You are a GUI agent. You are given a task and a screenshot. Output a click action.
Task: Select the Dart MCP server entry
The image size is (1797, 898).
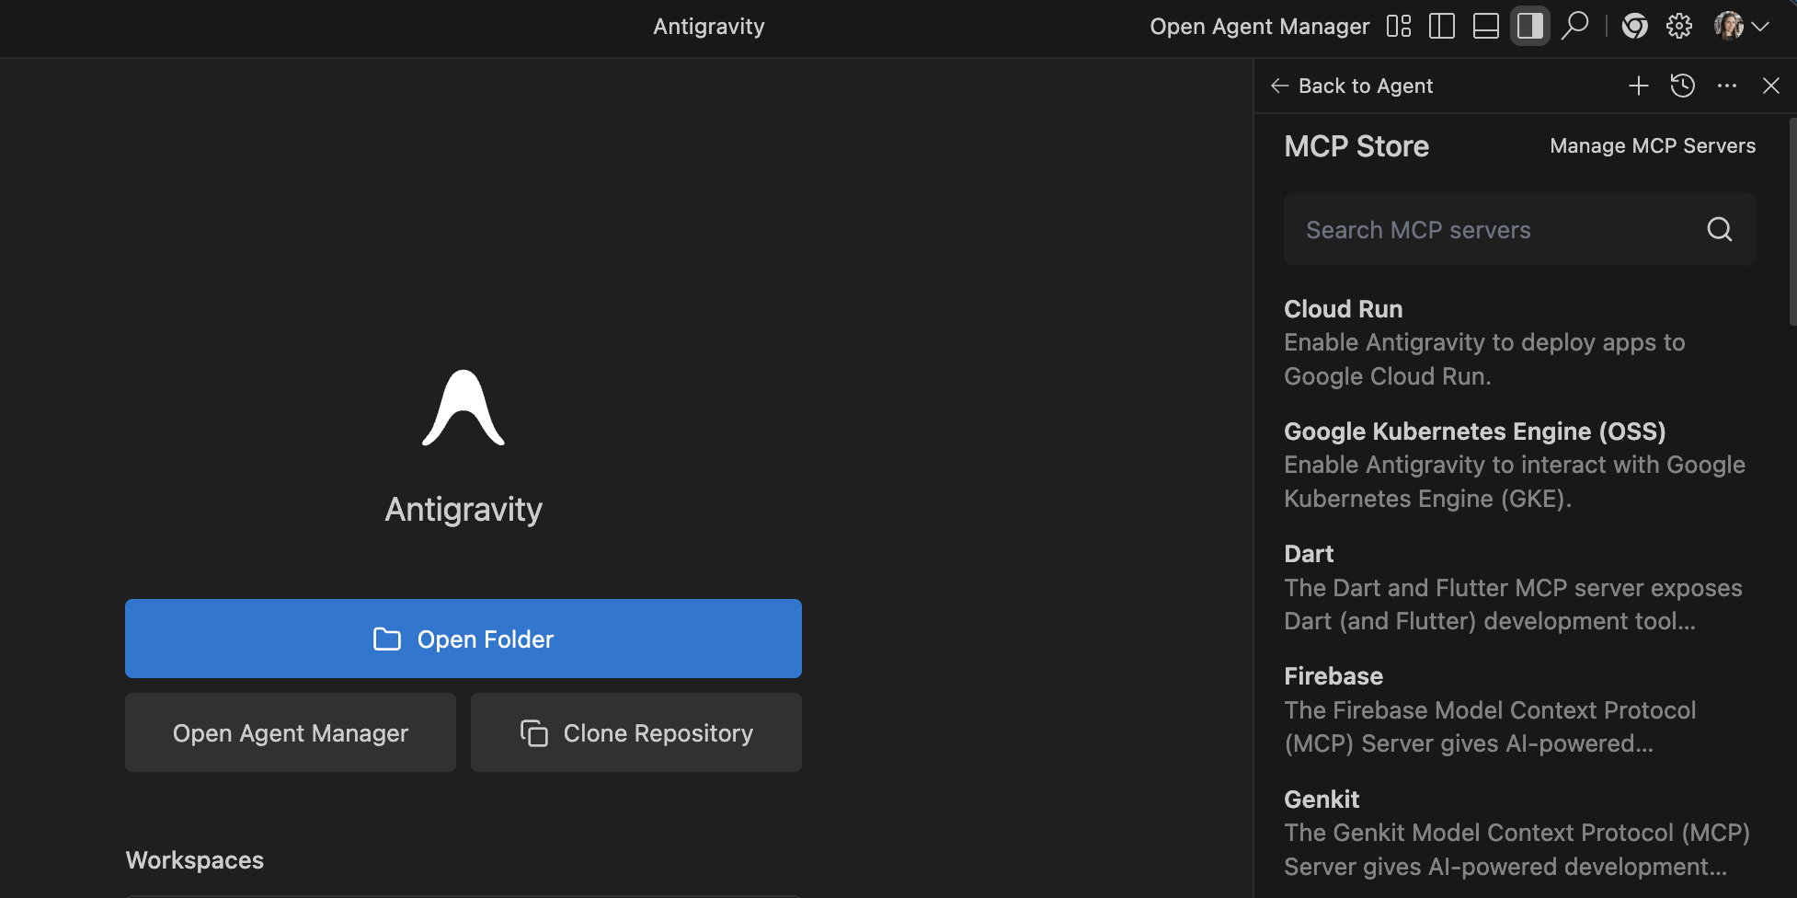[x=1520, y=587]
